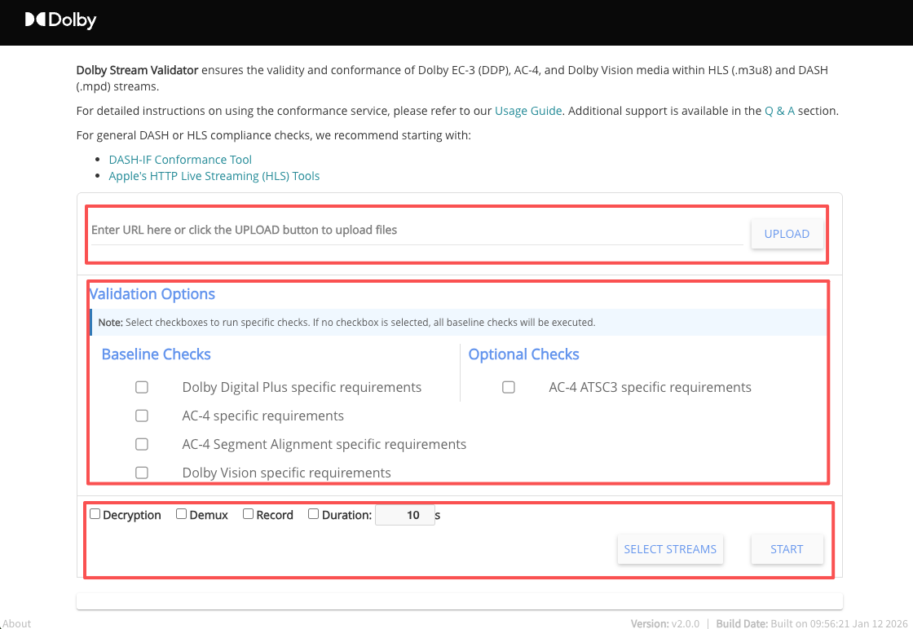Viewport: 913px width, 629px height.
Task: Toggle the Decryption checkbox
Action: (95, 514)
